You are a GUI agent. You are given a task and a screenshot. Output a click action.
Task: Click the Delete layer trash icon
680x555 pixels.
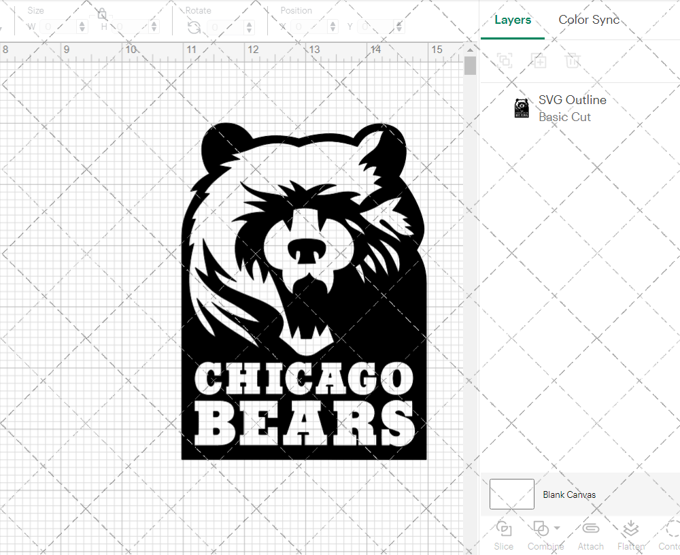[x=573, y=61]
